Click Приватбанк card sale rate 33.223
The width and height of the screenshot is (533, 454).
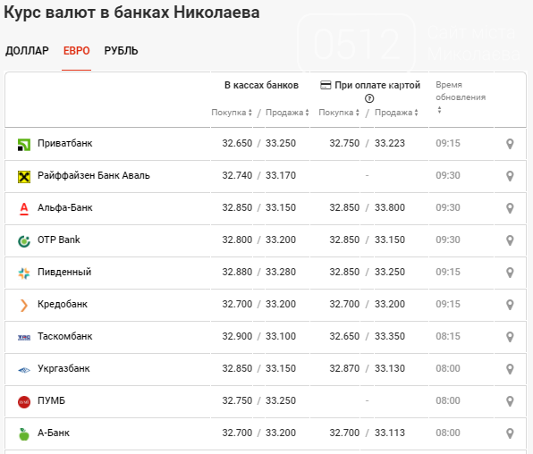point(390,143)
